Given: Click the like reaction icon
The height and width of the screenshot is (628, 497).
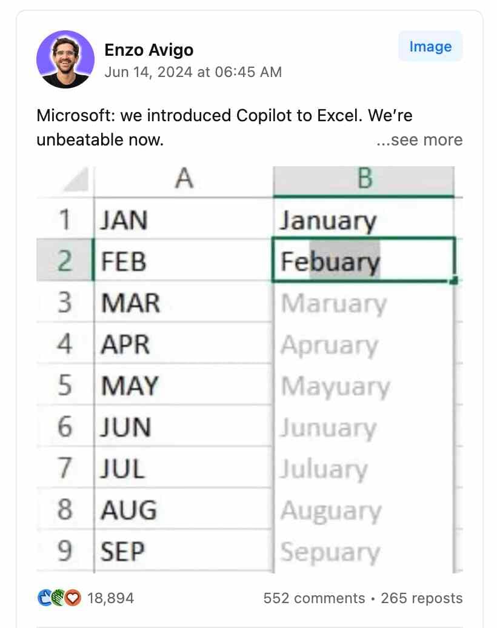Looking at the screenshot, I should click(45, 598).
